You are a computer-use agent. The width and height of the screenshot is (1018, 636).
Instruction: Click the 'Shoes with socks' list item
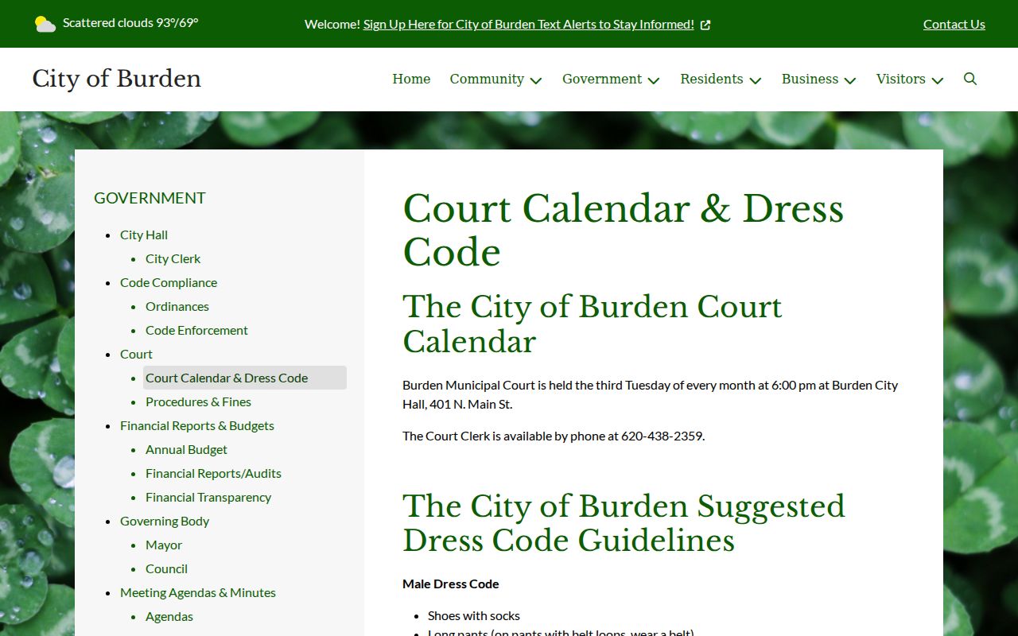[474, 615]
